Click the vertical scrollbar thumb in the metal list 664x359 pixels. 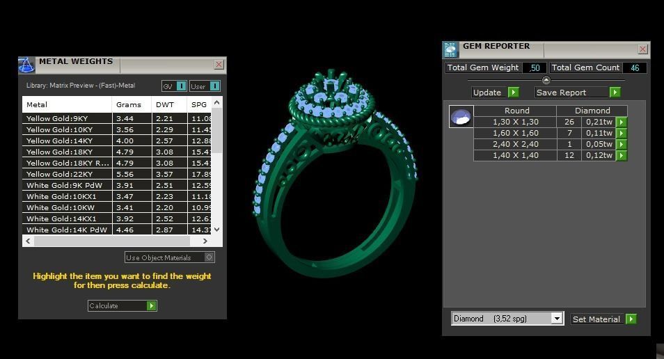click(x=217, y=130)
